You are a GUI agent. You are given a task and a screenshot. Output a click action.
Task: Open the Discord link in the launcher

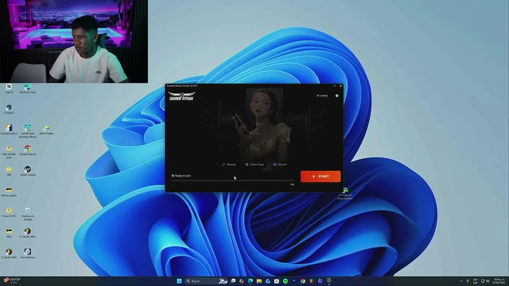click(x=280, y=164)
